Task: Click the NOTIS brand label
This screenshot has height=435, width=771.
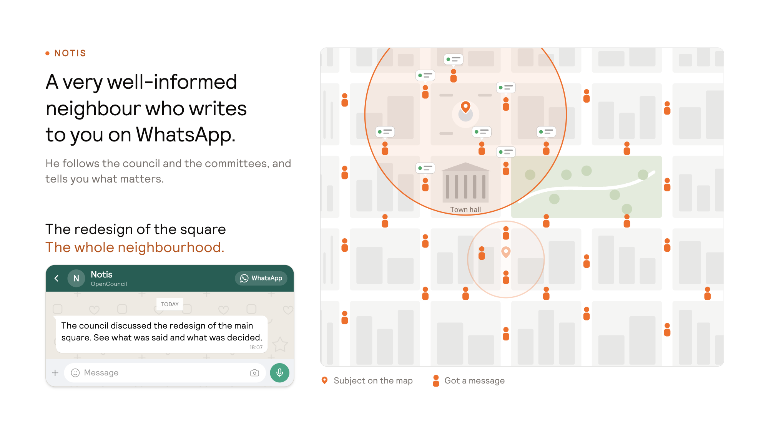Action: click(70, 53)
